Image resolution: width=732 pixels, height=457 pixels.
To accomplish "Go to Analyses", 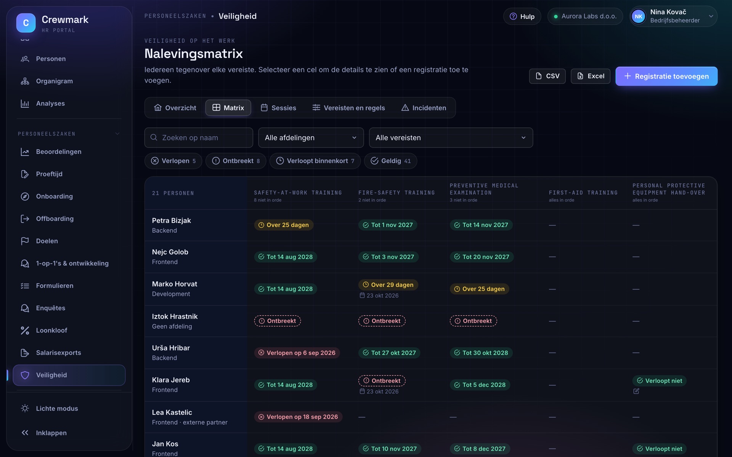I will point(69,104).
